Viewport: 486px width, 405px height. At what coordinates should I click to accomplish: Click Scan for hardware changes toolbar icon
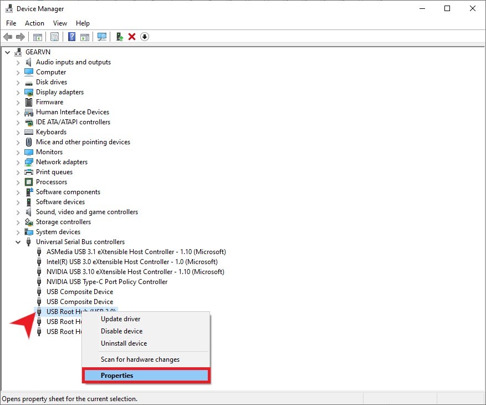click(x=101, y=37)
